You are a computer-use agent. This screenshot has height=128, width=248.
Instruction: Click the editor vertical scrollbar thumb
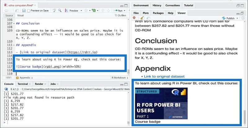pyautogui.click(x=128, y=71)
